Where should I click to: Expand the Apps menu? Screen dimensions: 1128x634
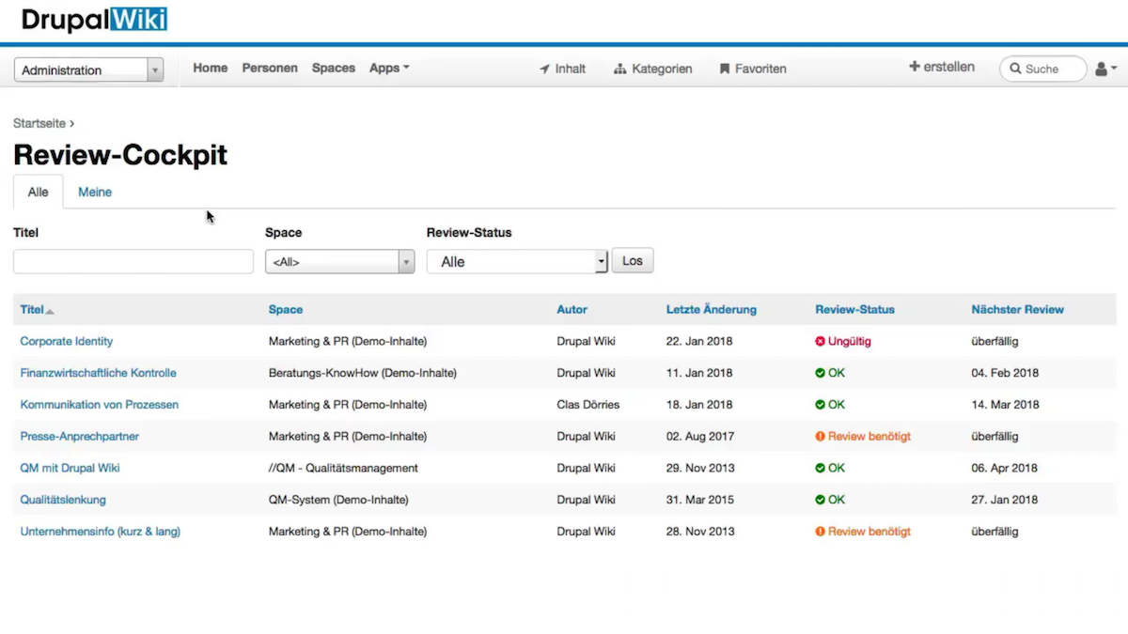[x=389, y=68]
